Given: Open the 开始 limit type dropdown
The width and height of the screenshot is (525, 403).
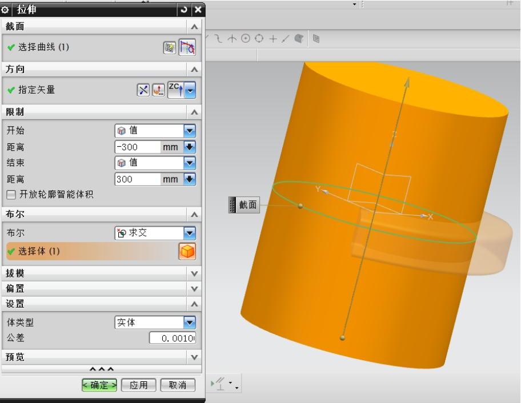Looking at the screenshot, I should click(155, 131).
